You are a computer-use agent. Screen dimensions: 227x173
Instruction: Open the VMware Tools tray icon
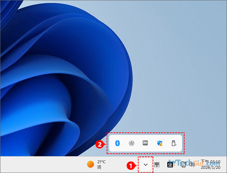pos(145,143)
